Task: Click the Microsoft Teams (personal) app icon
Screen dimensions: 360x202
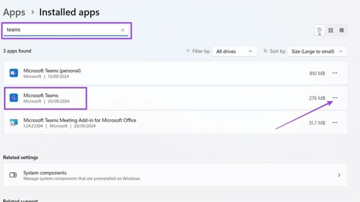Action: (14, 73)
